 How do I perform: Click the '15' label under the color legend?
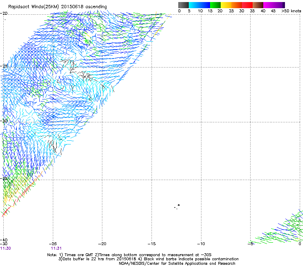pos(210,11)
